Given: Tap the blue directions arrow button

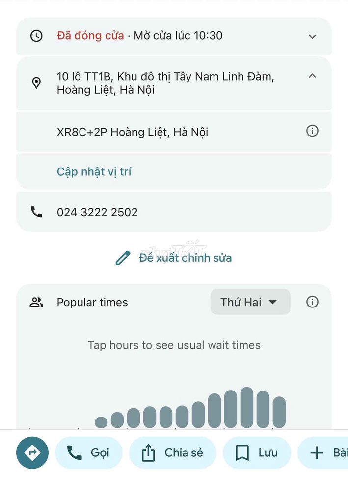Looking at the screenshot, I should [32, 452].
